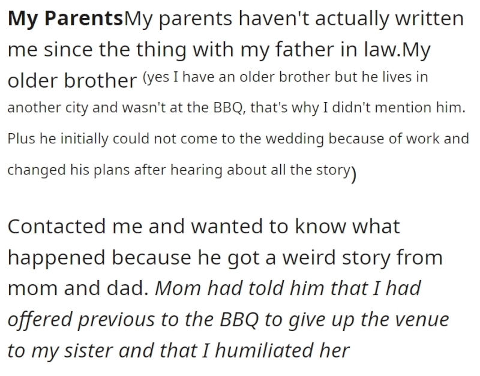Click the bold "My Parents" heading
Screen dimensions: 480x376
tap(65, 19)
